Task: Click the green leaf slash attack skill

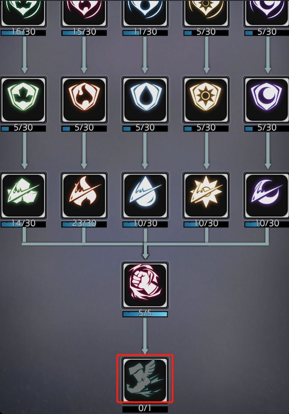Action: click(x=24, y=195)
